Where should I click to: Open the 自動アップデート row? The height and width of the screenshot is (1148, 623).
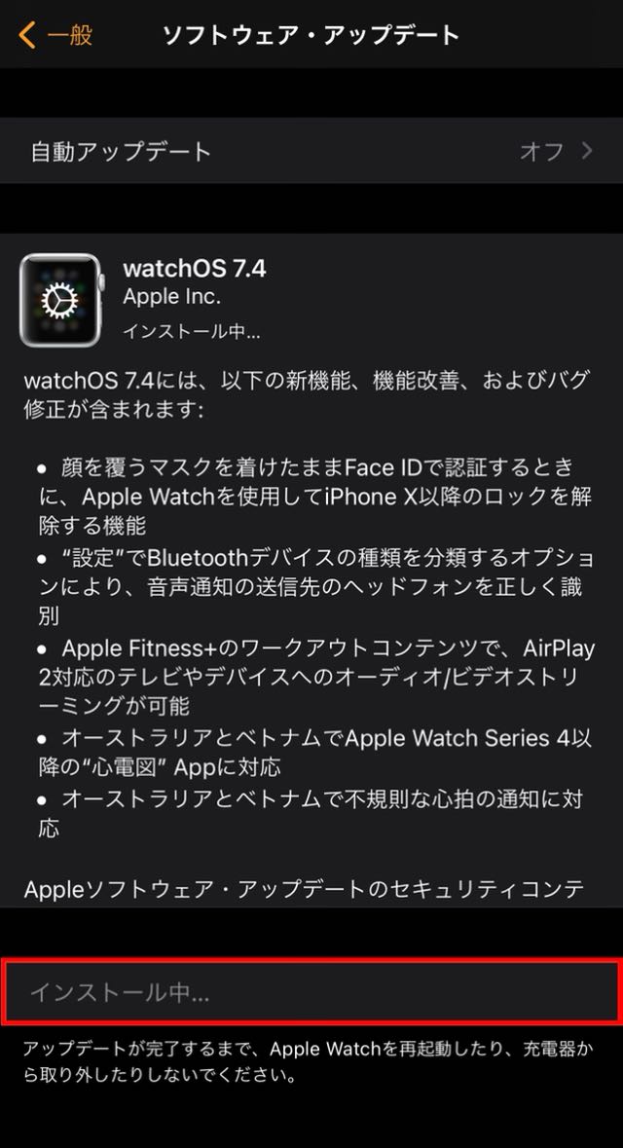(x=311, y=151)
